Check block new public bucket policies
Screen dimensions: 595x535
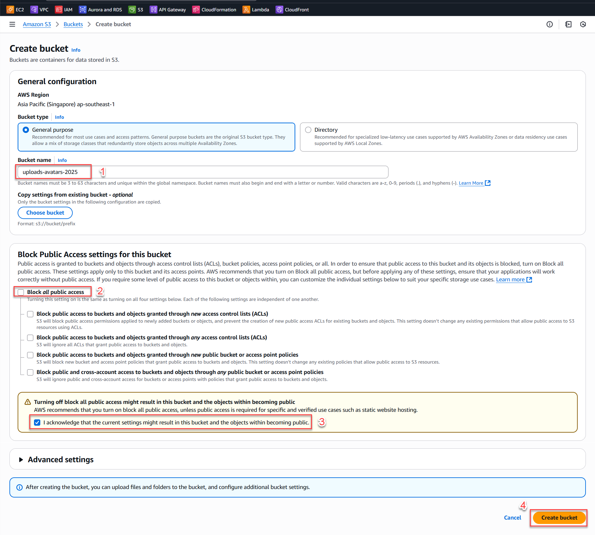[x=30, y=355]
